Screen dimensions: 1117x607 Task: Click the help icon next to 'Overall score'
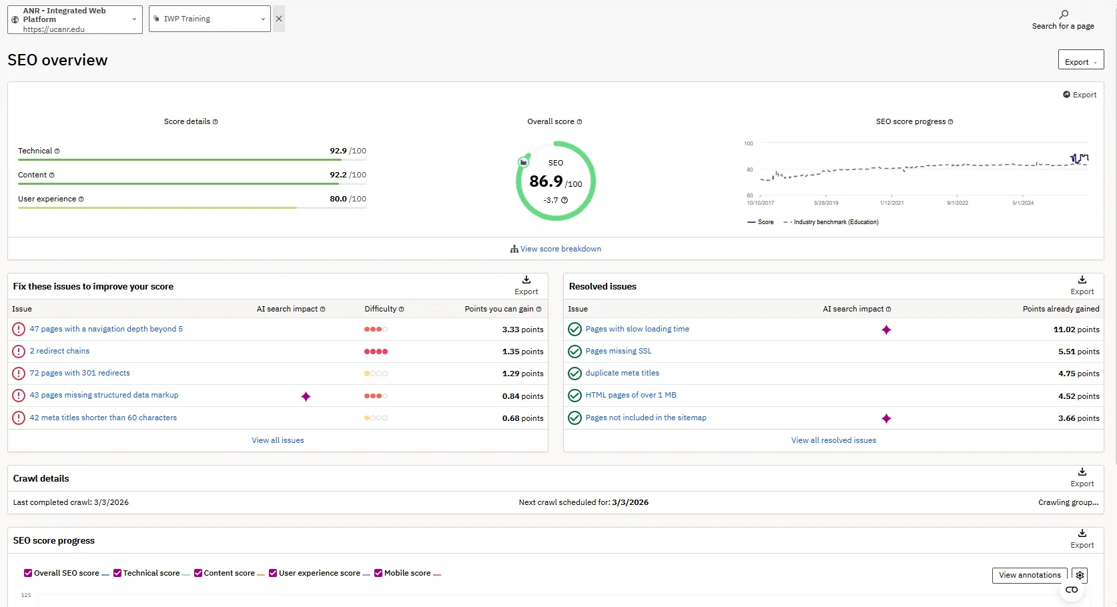point(579,121)
